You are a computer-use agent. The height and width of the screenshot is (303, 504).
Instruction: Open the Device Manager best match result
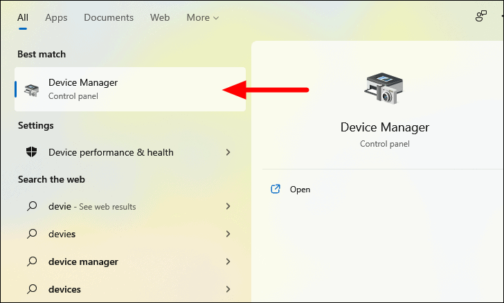[x=130, y=89]
